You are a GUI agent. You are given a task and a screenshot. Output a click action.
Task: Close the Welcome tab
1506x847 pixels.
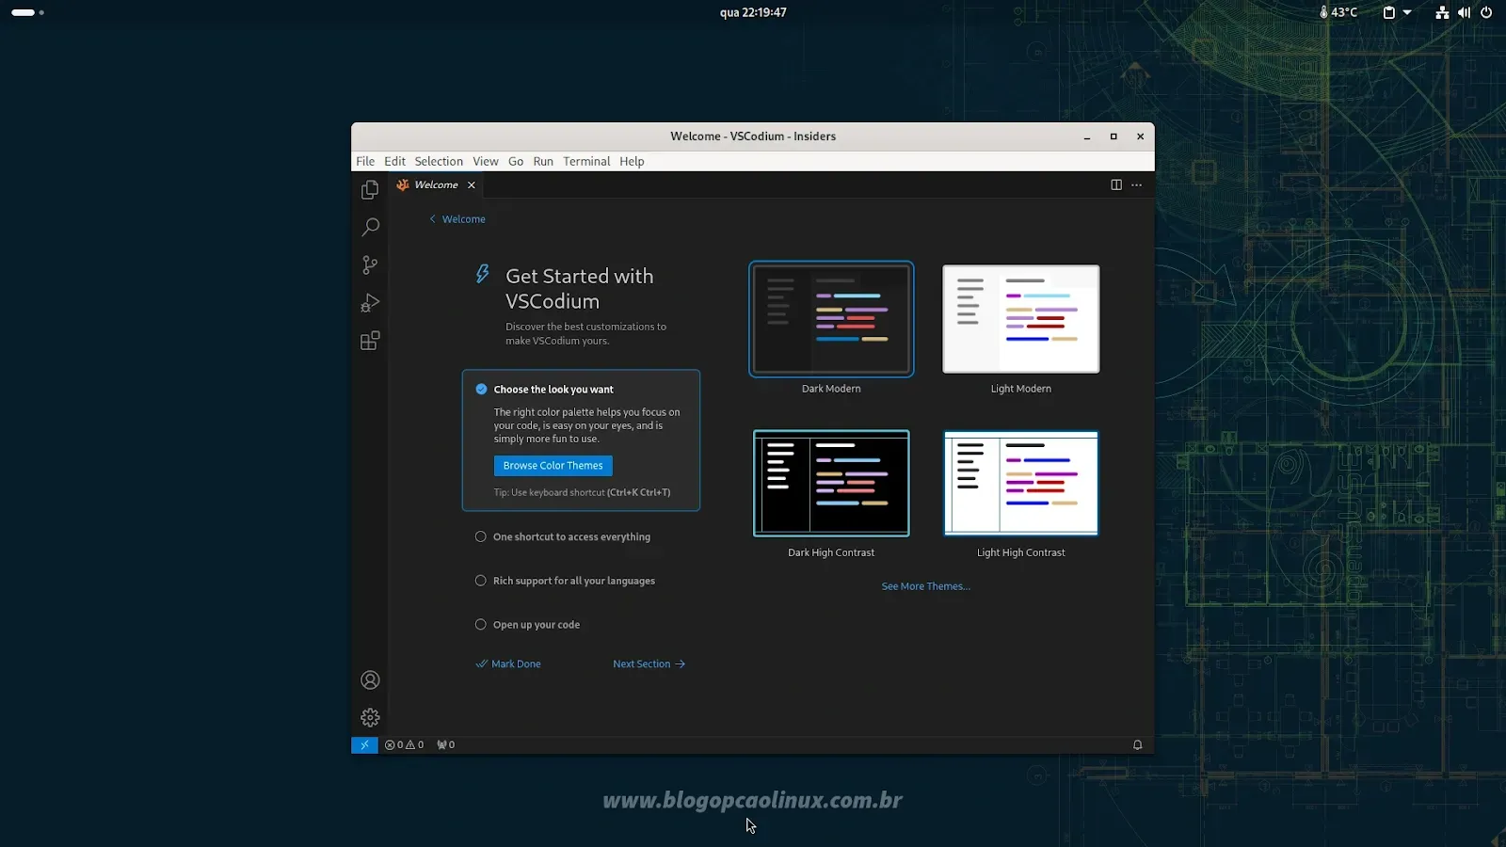tap(472, 185)
